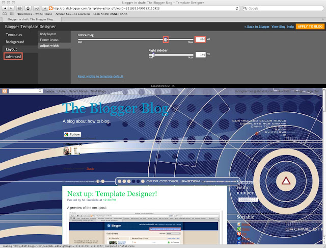
Task: Click Next Blog in the navbar
Action: tap(98, 91)
